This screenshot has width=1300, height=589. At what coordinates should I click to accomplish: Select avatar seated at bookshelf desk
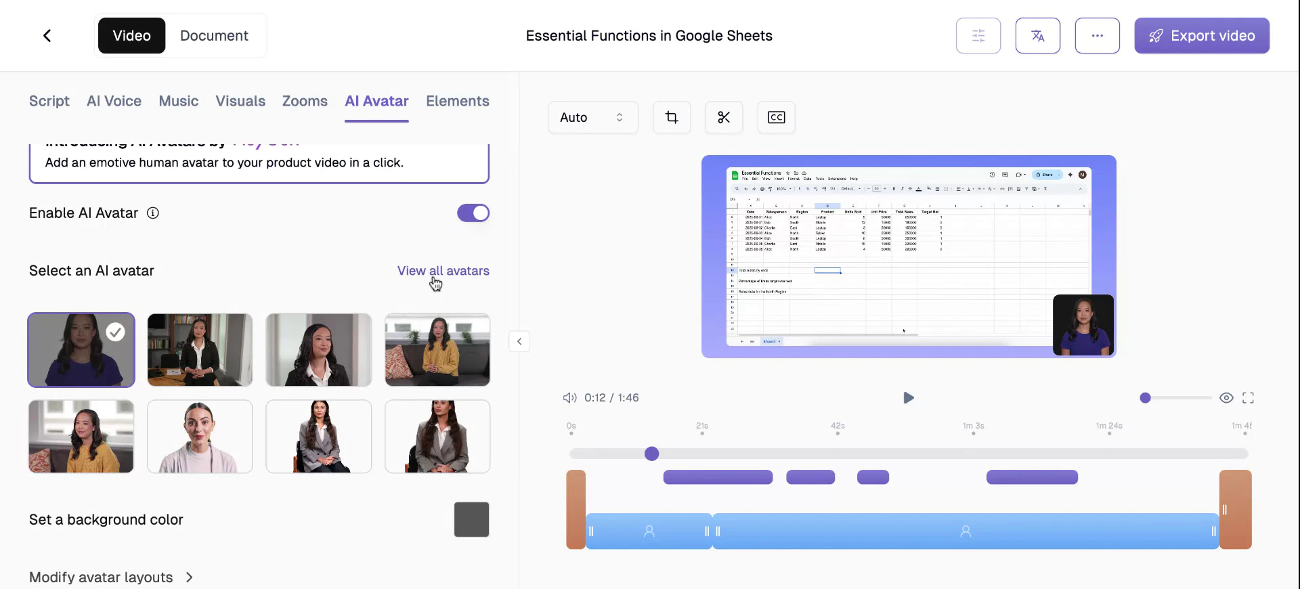pos(200,350)
